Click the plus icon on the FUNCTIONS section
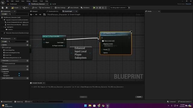Screen dimensions: 193x108 [27, 61]
